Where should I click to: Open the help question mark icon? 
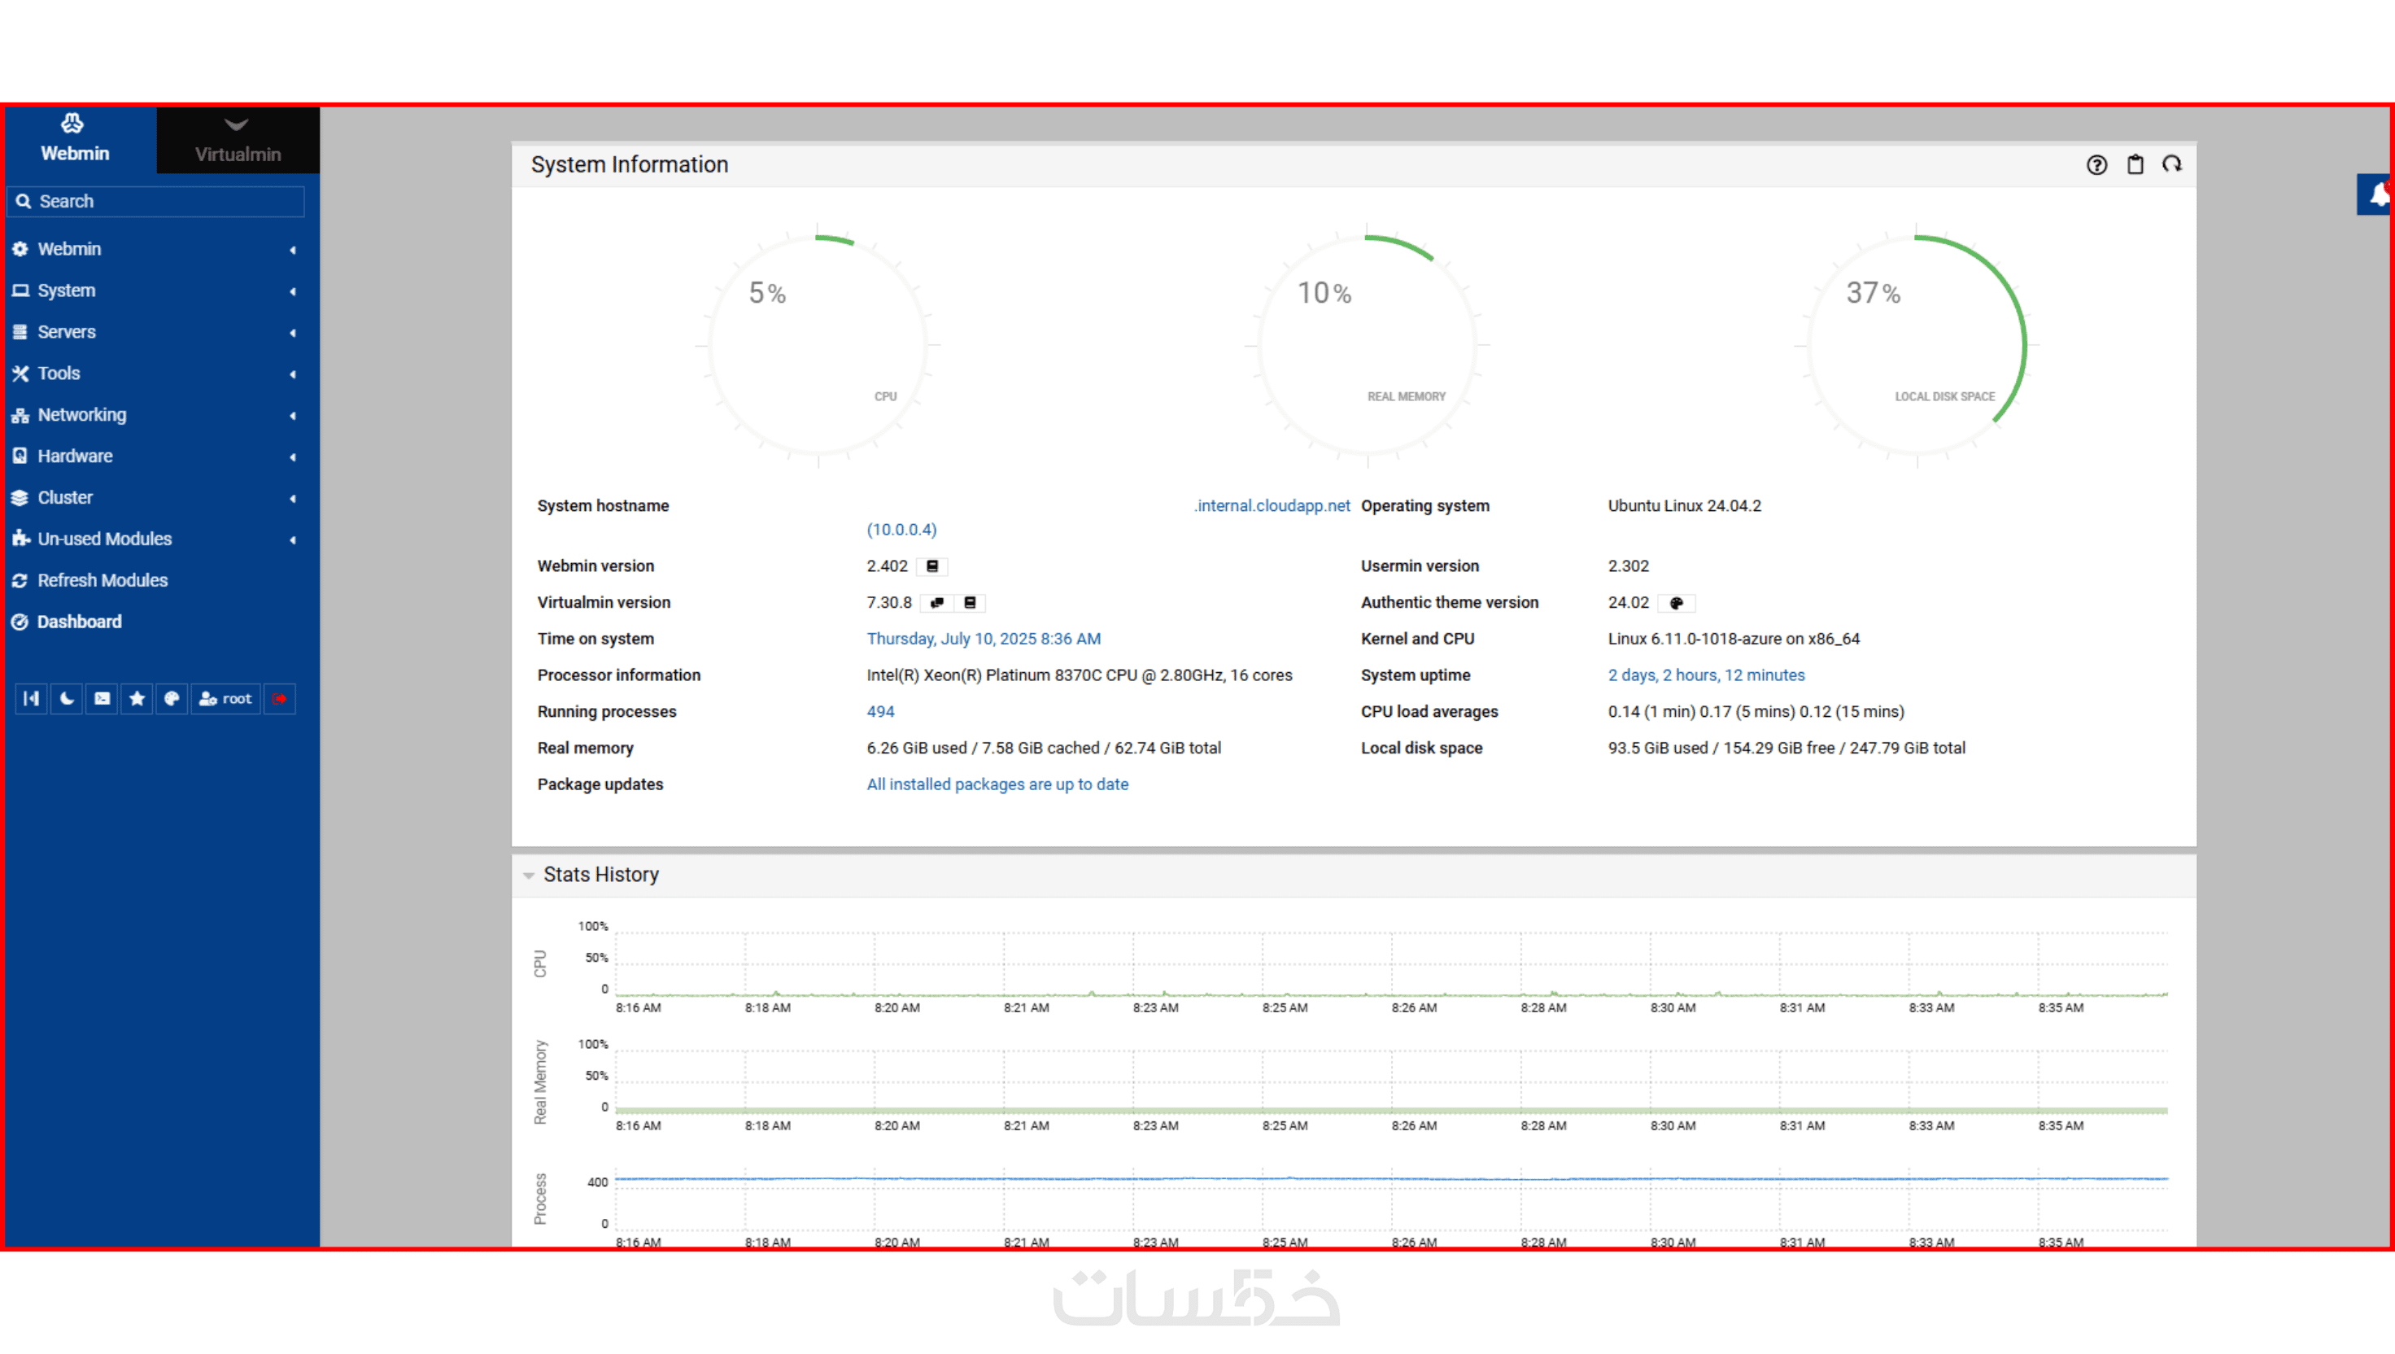[x=2096, y=164]
